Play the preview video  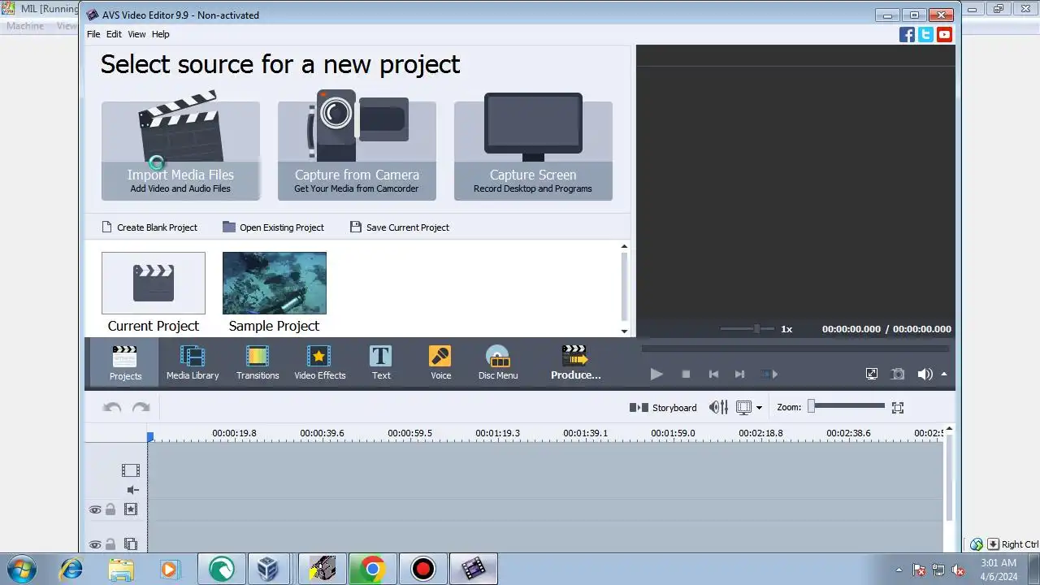click(x=656, y=374)
